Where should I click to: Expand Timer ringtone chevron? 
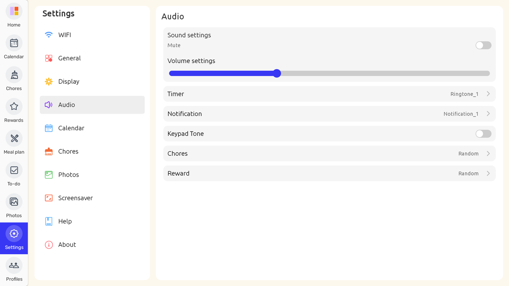pyautogui.click(x=488, y=94)
